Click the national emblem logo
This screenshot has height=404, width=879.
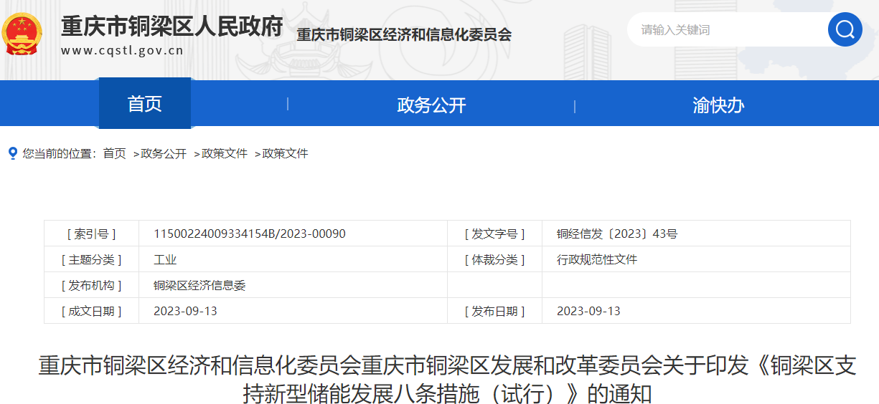[x=22, y=34]
